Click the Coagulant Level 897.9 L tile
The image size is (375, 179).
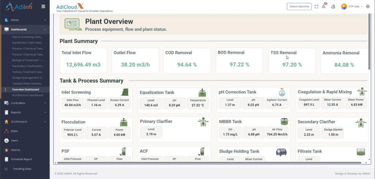[x=309, y=103]
